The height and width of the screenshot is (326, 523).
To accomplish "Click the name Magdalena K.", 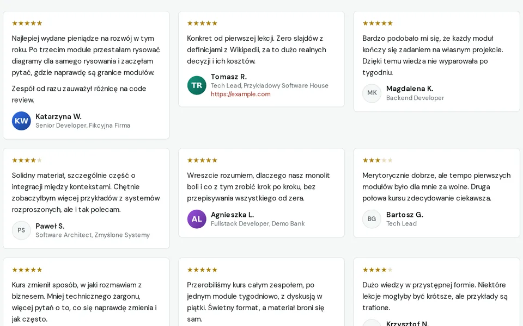I will [x=410, y=89].
